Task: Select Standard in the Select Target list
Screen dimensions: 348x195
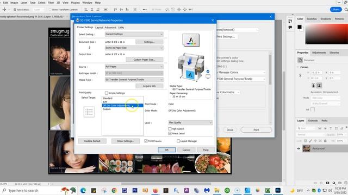Action: [x=108, y=98]
